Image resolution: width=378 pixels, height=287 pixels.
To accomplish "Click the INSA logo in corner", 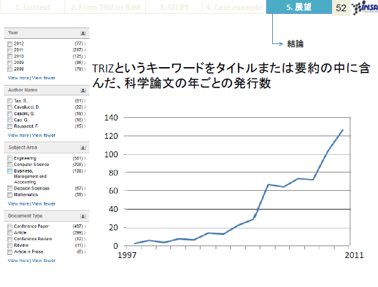I will click(364, 8).
